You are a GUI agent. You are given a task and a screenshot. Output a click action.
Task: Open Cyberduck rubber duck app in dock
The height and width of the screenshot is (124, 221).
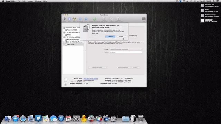click(84, 118)
